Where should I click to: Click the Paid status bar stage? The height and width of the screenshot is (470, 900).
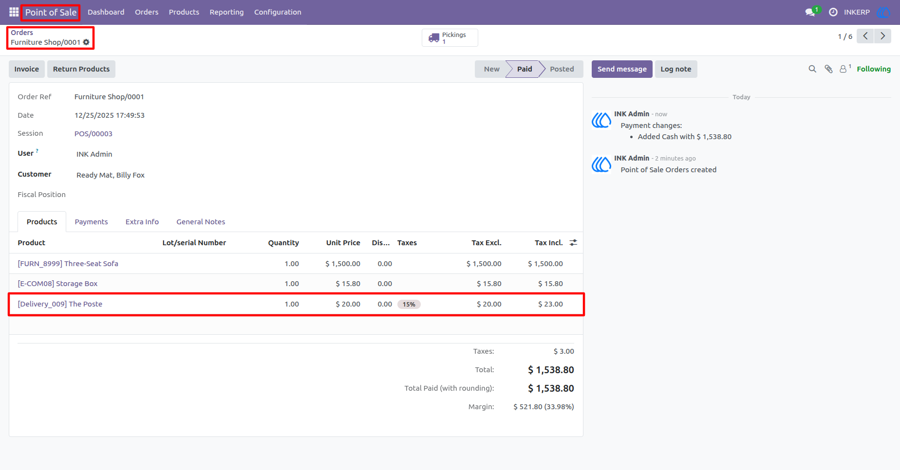(524, 69)
